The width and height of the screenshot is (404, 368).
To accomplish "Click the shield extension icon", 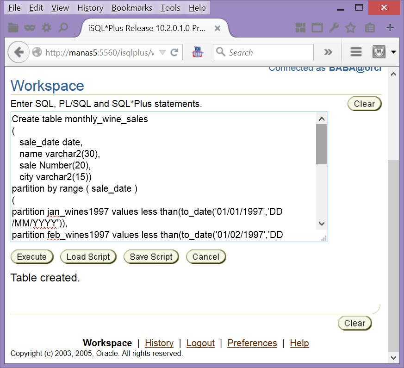I will tap(379, 52).
